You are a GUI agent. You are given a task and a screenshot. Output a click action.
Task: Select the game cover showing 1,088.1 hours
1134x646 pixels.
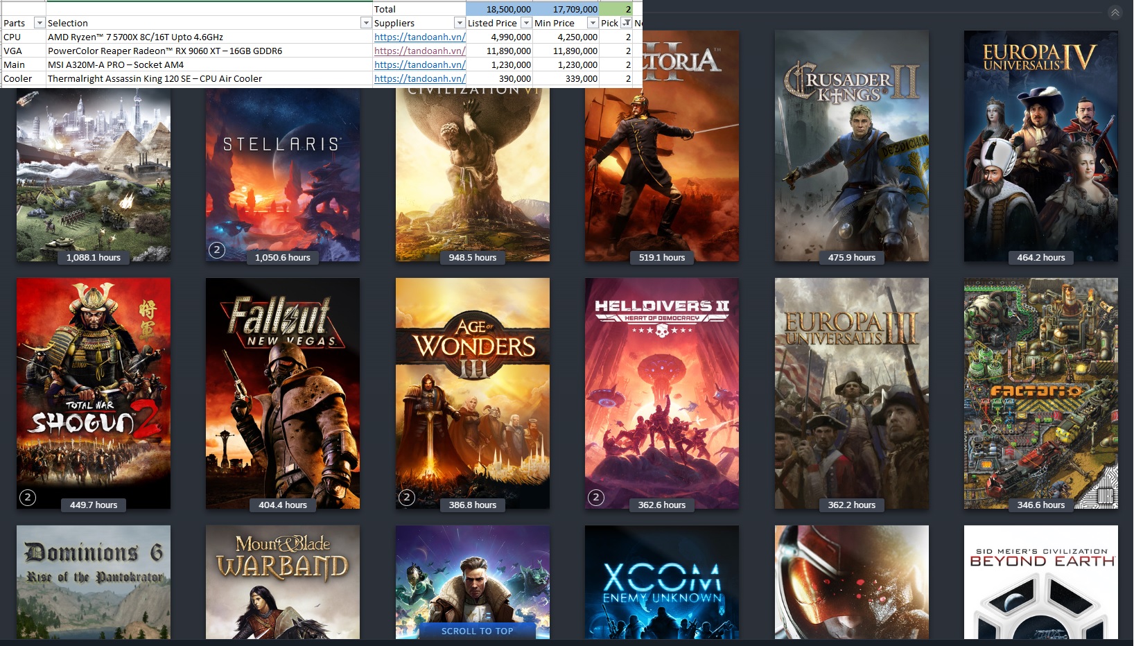(94, 173)
